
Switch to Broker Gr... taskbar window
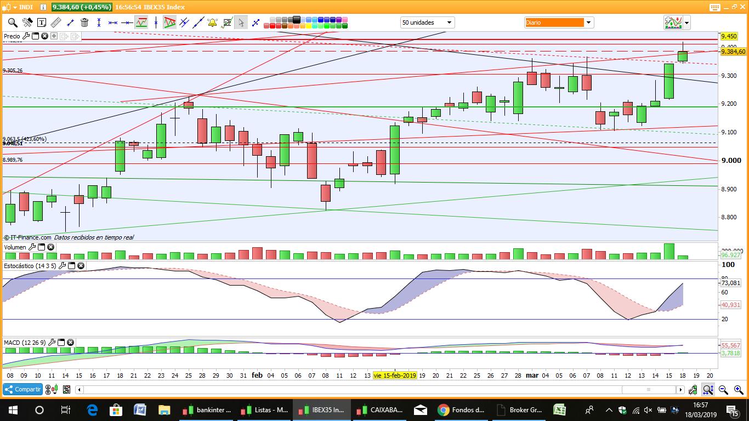(519, 409)
